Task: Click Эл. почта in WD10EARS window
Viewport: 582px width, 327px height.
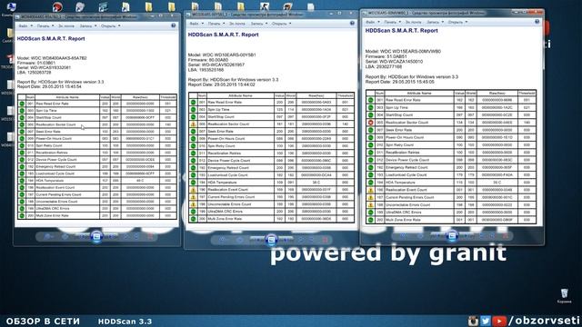Action: [237, 24]
